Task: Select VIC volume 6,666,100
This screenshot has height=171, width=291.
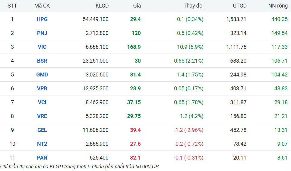Action: coord(97,47)
